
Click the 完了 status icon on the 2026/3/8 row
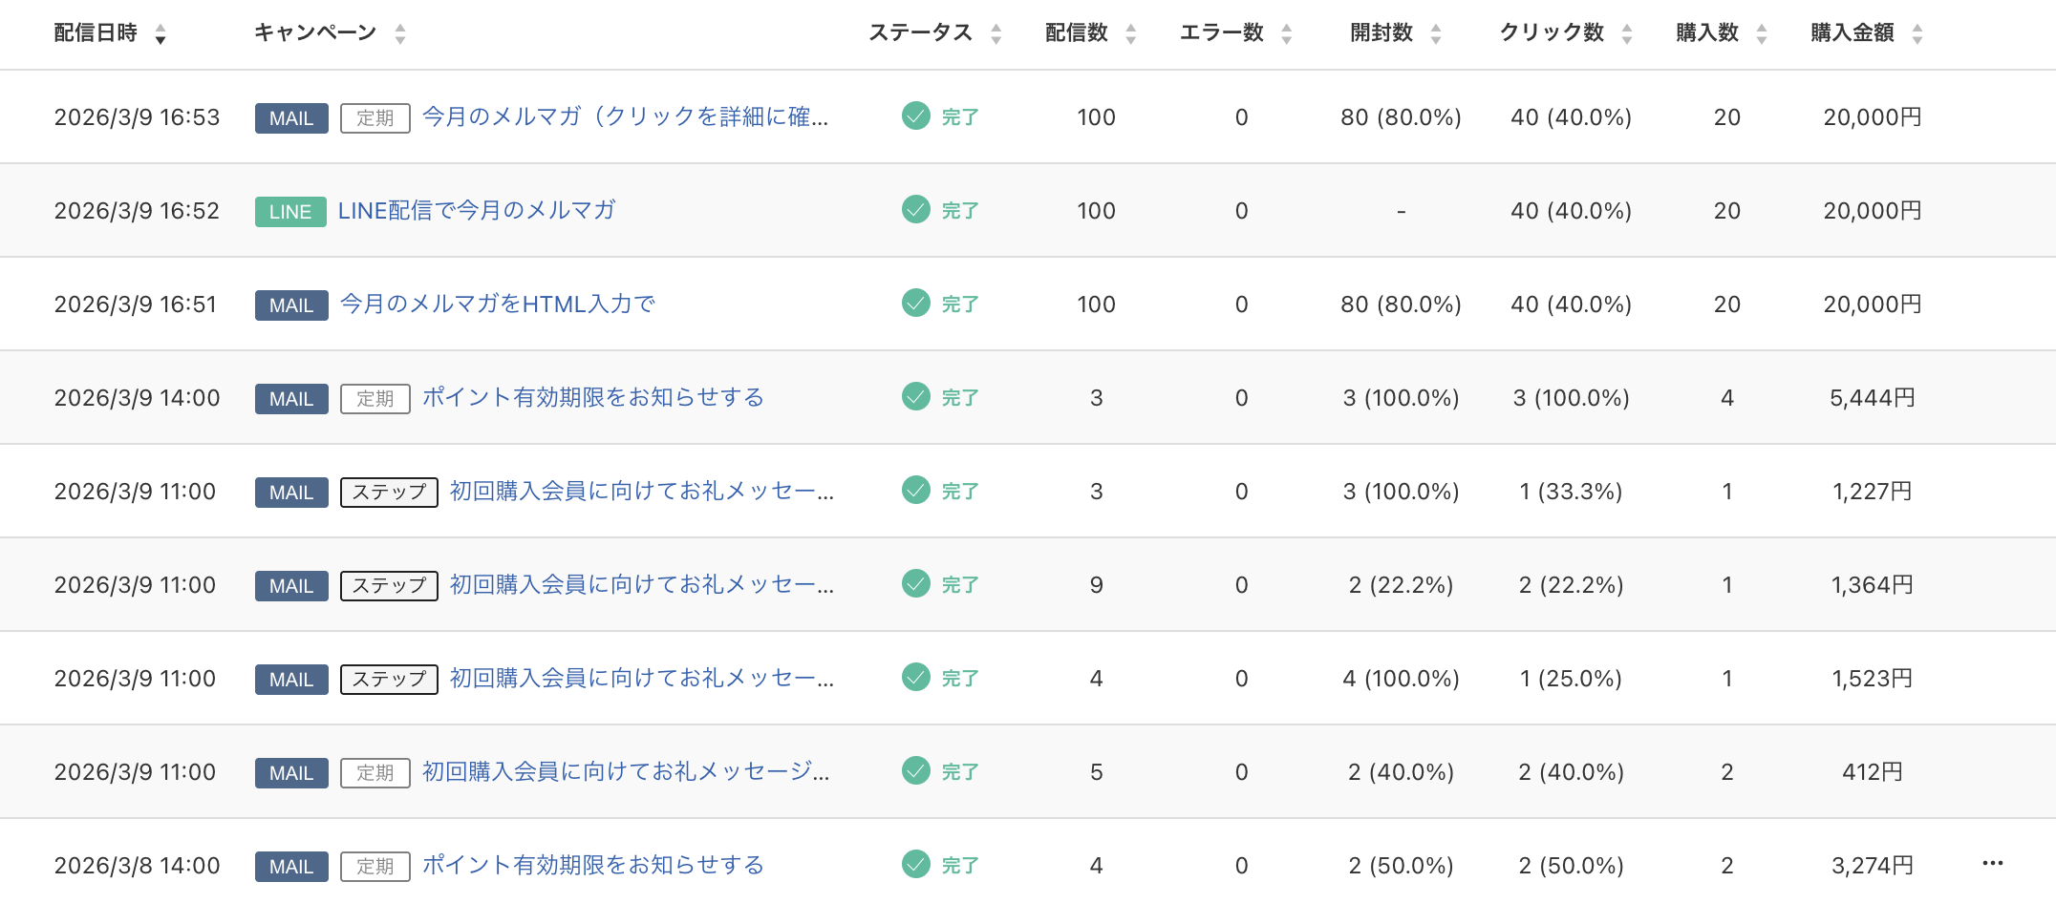[915, 864]
